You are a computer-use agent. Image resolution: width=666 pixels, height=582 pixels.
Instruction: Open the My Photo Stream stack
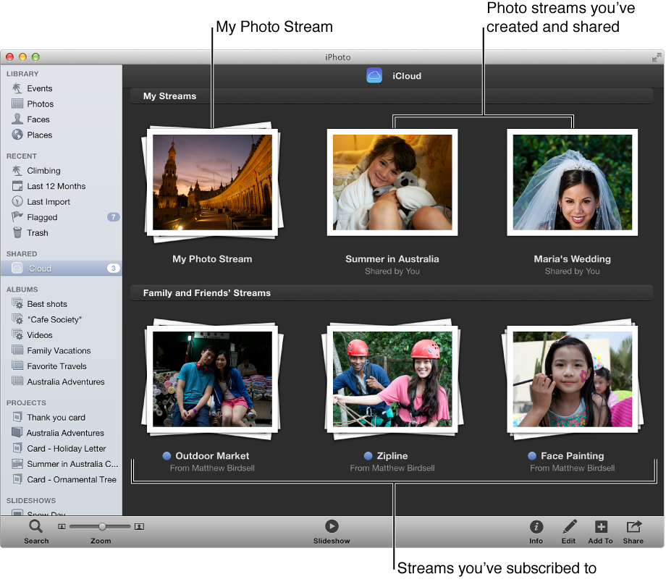coord(211,182)
